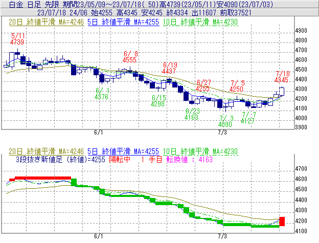This screenshot has width=319, height=243.
Task: Click the long red new-price bar at lower chart top
Action: click(x=43, y=178)
